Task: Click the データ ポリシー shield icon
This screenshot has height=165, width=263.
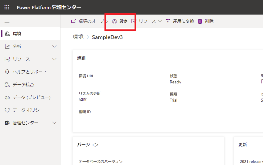Action: coord(7,110)
